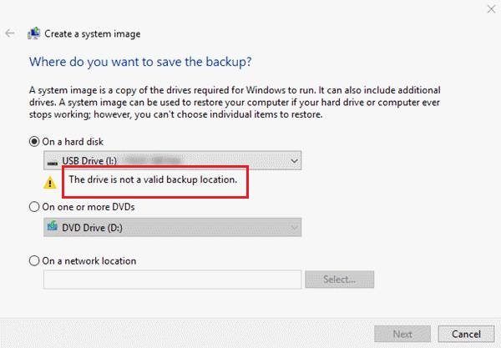The image size is (501, 348).
Task: Click the yellow warning triangle icon
Action: pos(50,180)
